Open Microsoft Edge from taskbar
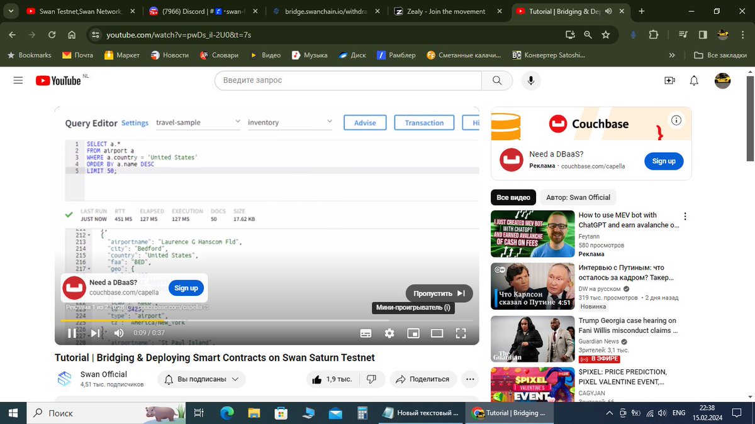Viewport: 755px width, 424px height. (x=227, y=413)
